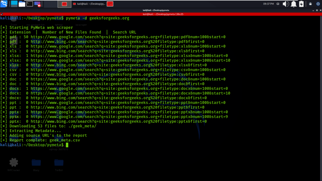Click the Google filetype:pdf search URL
Screen dimensions: 322x181
coord(128,37)
